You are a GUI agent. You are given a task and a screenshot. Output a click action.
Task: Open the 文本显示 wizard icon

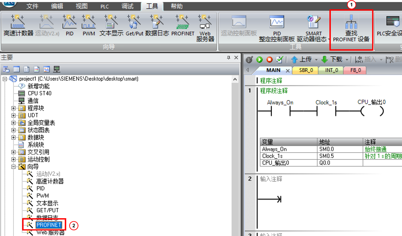111,26
